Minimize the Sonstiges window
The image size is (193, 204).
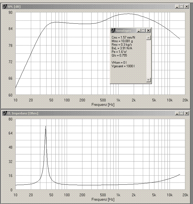click(x=139, y=31)
